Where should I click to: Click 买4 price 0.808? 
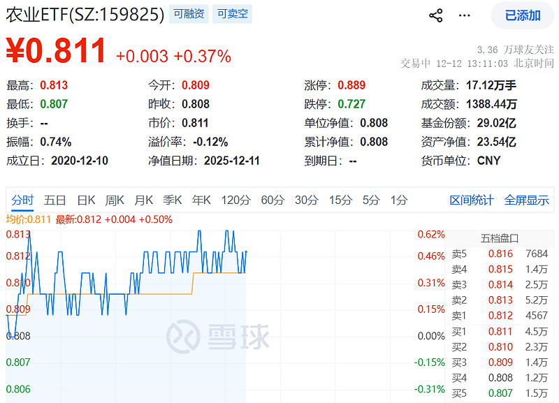[x=500, y=378]
